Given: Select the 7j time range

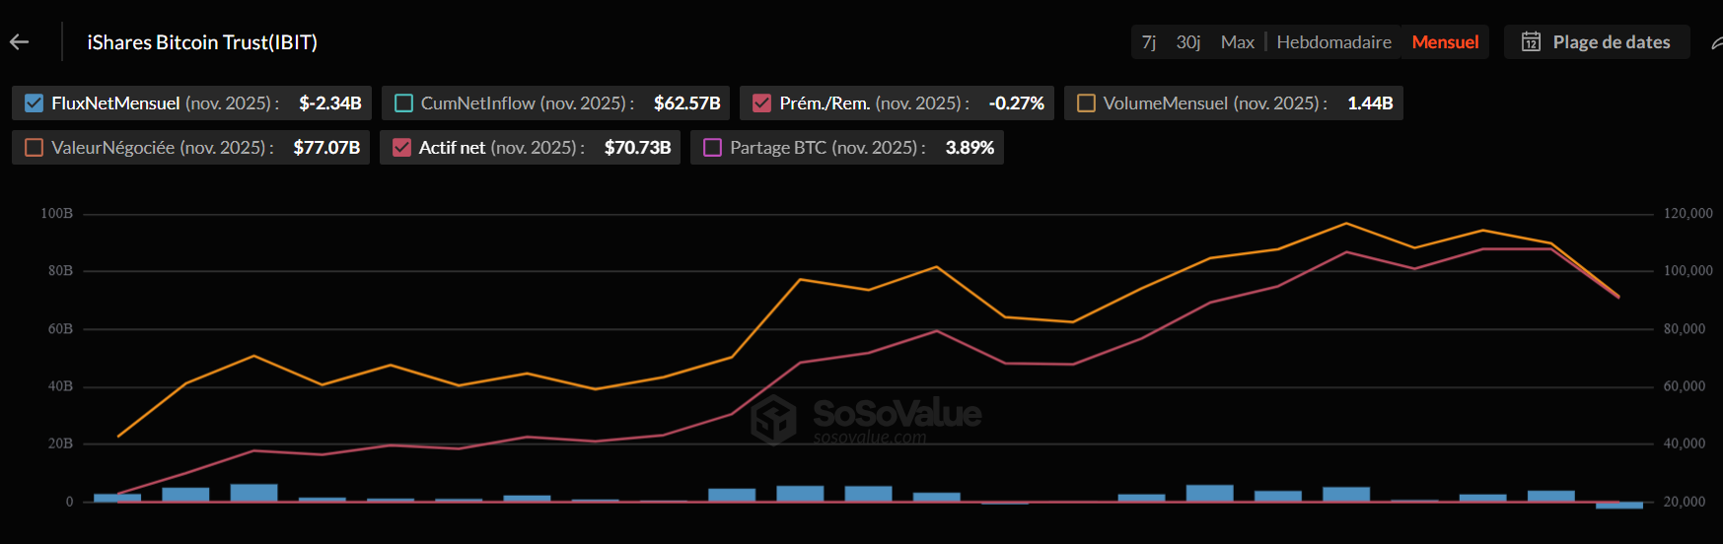Looking at the screenshot, I should tap(1149, 41).
